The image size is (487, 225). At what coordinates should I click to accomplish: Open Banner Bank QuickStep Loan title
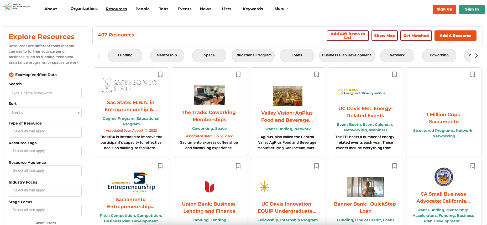click(x=365, y=207)
